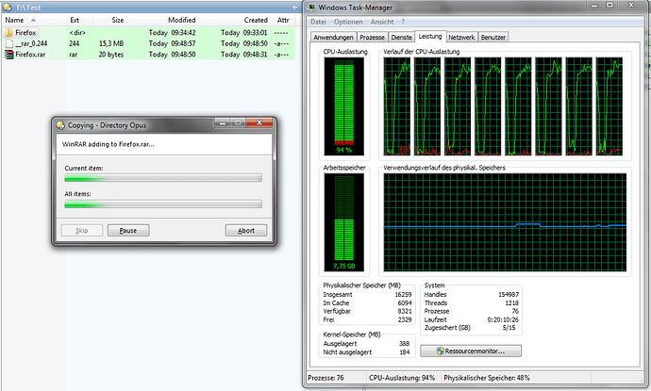Click the <dir> extension entry
The width and height of the screenshot is (651, 391).
(x=77, y=32)
